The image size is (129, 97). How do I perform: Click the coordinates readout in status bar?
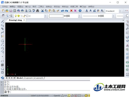40,95
